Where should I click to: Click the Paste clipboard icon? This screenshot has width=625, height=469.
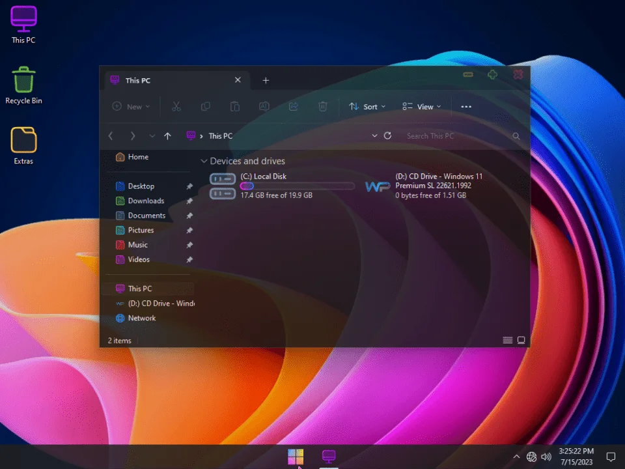[x=235, y=106]
